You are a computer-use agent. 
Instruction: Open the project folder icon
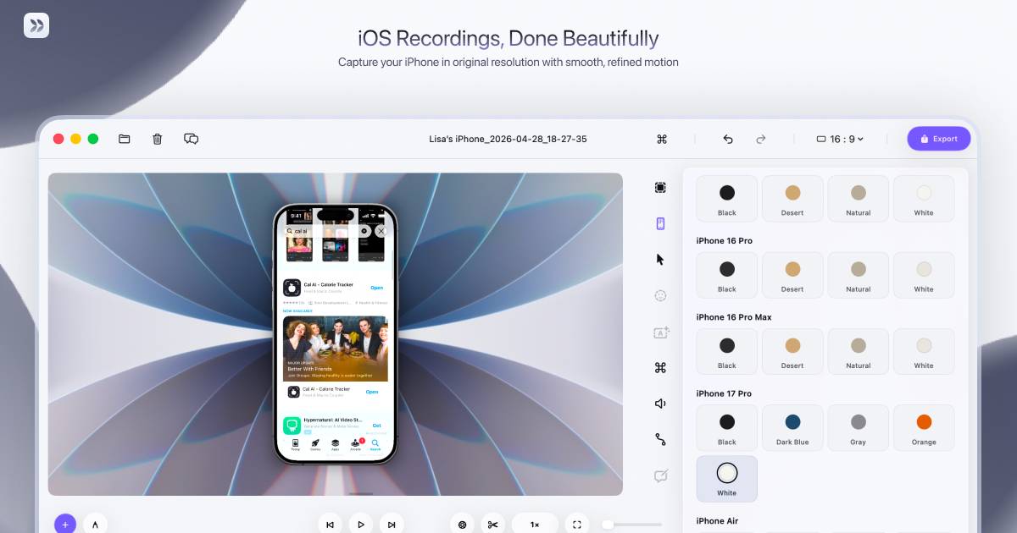[x=125, y=139]
